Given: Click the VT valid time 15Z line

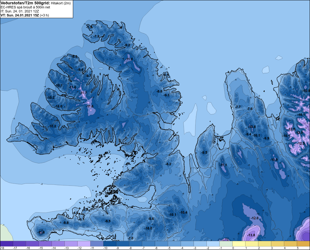Looking at the screenshot, I should click(x=25, y=15).
